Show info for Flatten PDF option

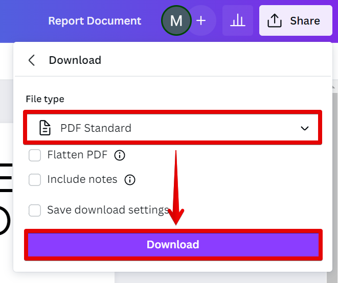click(x=120, y=155)
